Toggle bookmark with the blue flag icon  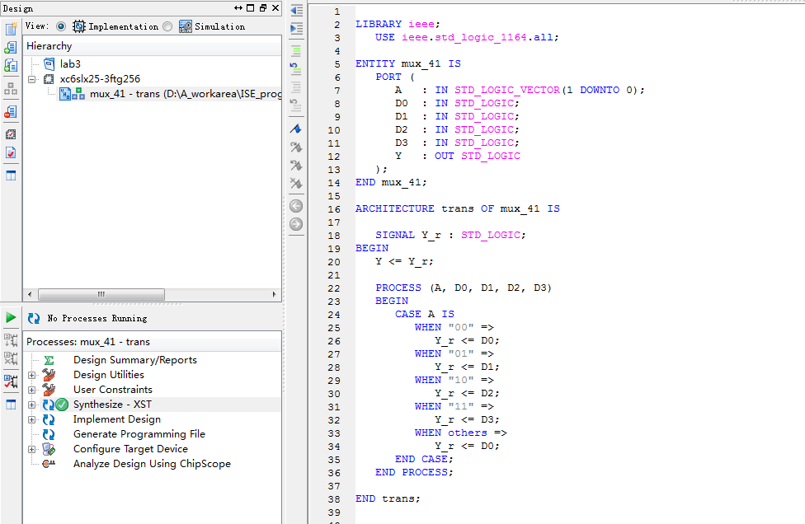click(296, 129)
